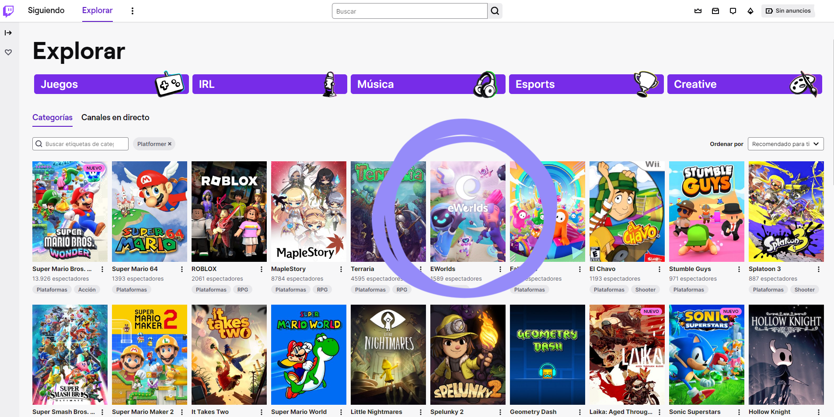Switch to the 'Canales en directo' tab
The width and height of the screenshot is (834, 417).
click(x=115, y=118)
